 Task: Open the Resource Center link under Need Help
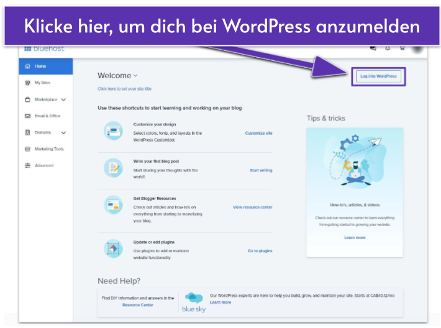coord(138,305)
